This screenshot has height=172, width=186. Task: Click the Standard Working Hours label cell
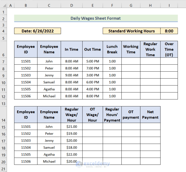click(x=132, y=31)
